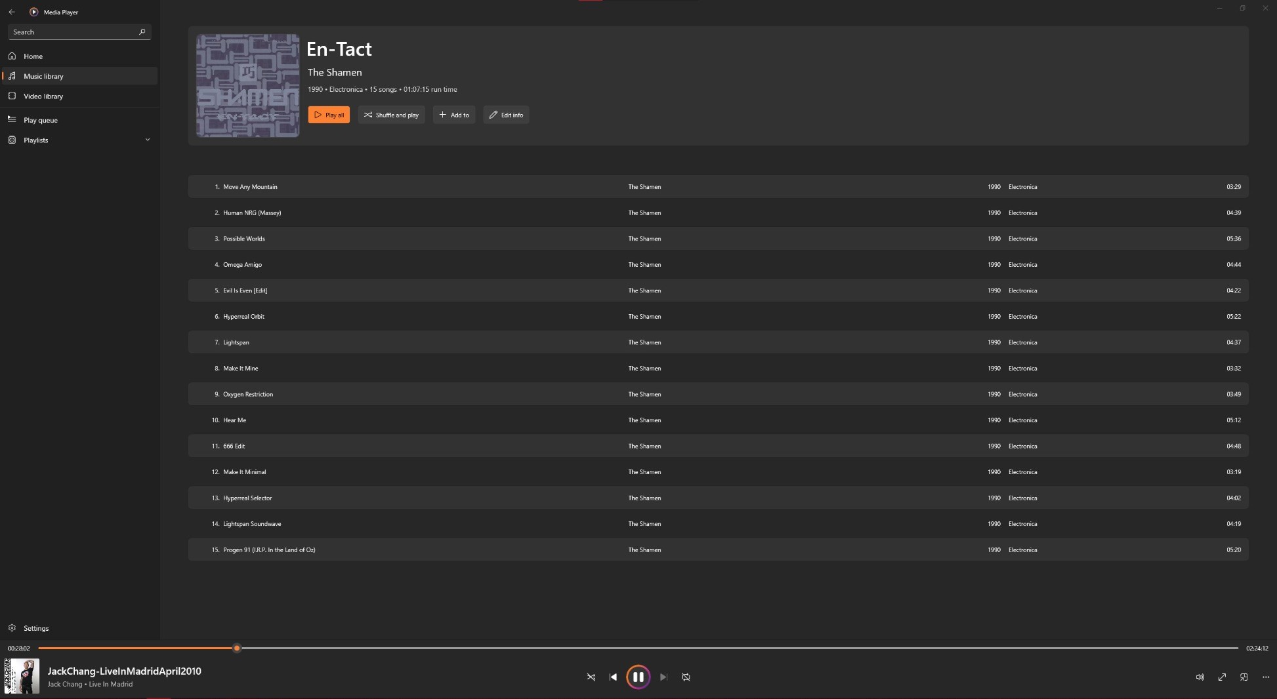Image resolution: width=1277 pixels, height=699 pixels.
Task: Click The Shamen artist in Hear Me row
Action: point(644,420)
